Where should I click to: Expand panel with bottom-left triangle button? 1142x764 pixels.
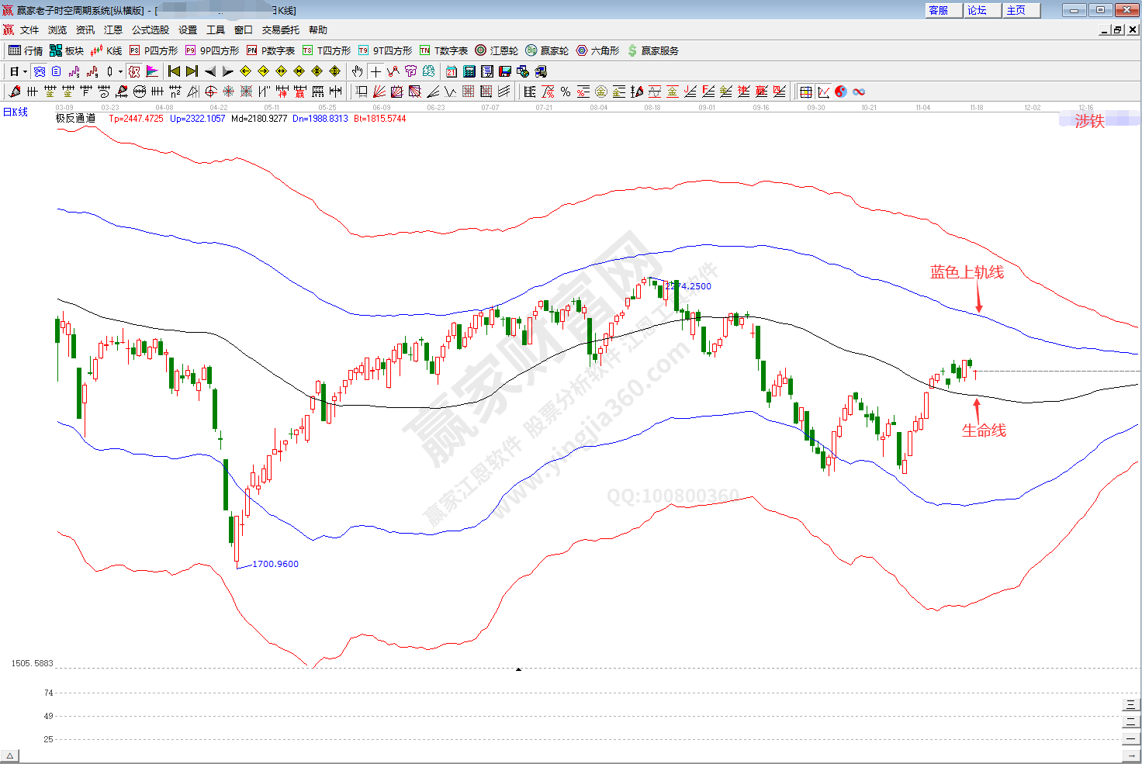click(x=9, y=756)
